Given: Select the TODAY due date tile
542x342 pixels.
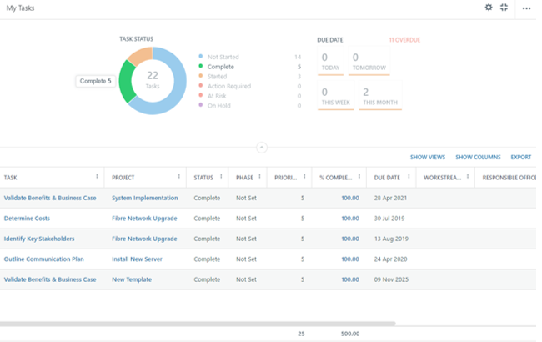Looking at the screenshot, I should 330,61.
